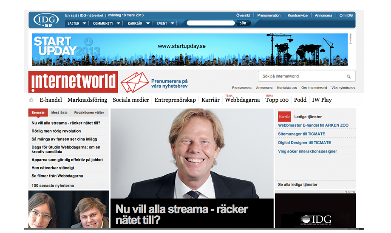Open the Webbdagarna menu item
Screen dimensions: 391x233
pos(242,100)
